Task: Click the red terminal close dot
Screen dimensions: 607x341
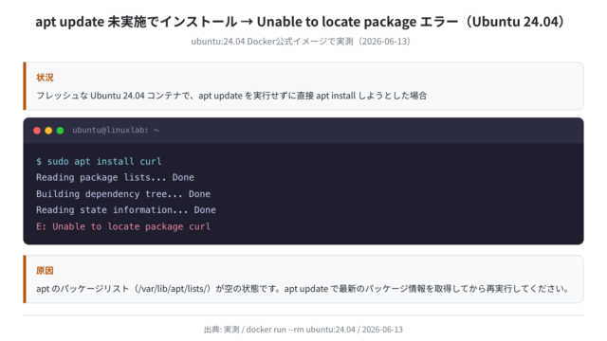Action: [37, 131]
